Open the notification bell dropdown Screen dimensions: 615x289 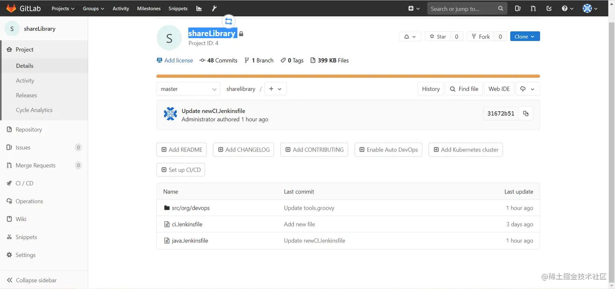(x=410, y=37)
